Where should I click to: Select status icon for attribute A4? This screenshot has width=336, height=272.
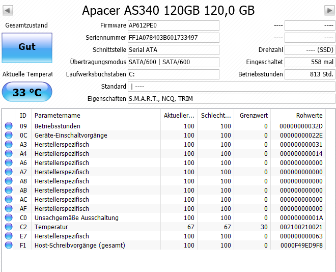(9, 153)
